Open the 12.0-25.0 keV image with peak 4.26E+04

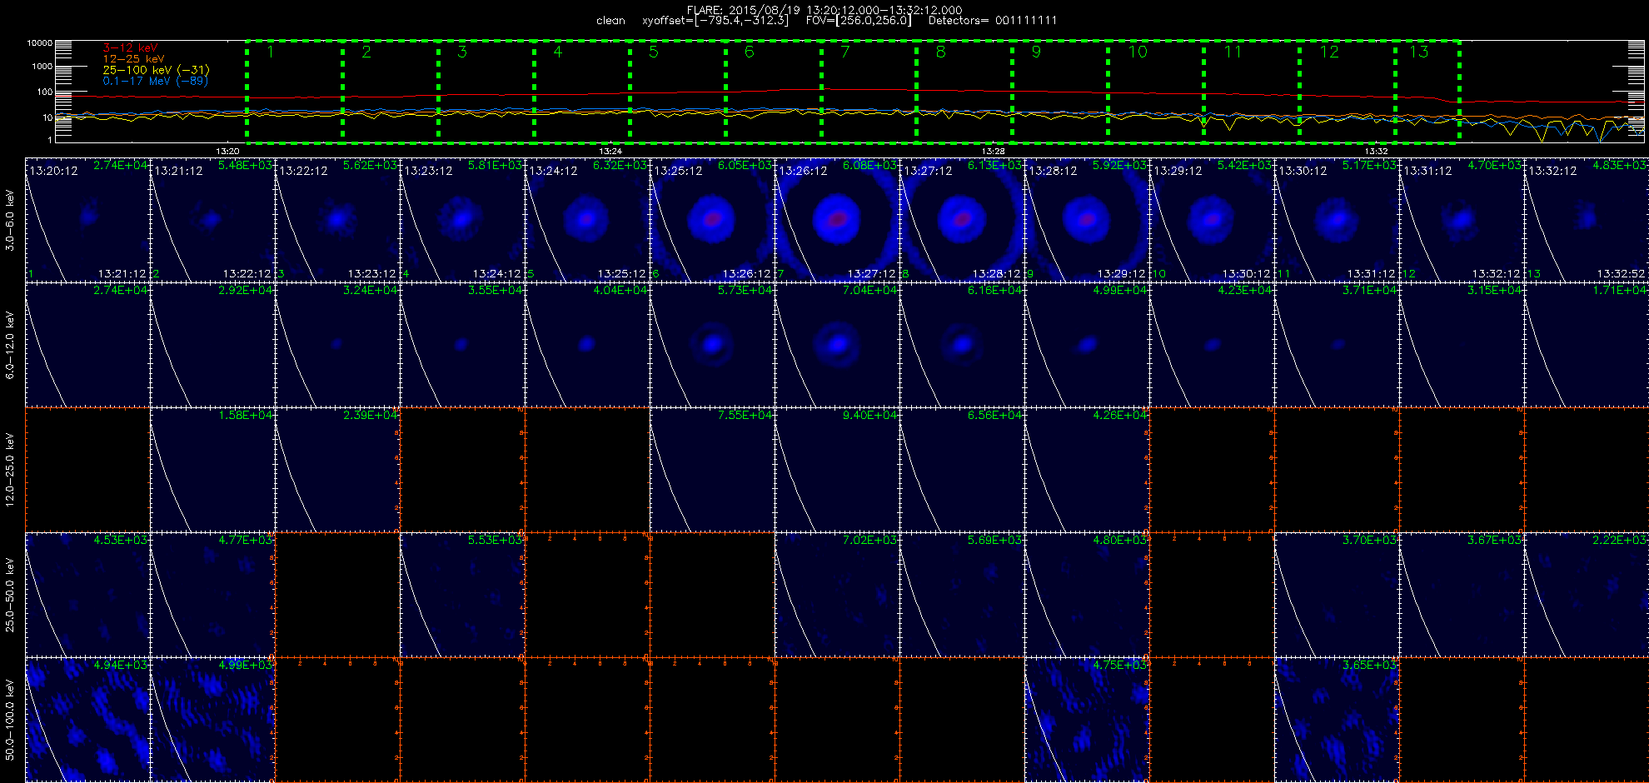coord(1087,470)
